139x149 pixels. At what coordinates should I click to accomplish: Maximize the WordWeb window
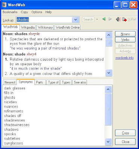coord(125,5)
